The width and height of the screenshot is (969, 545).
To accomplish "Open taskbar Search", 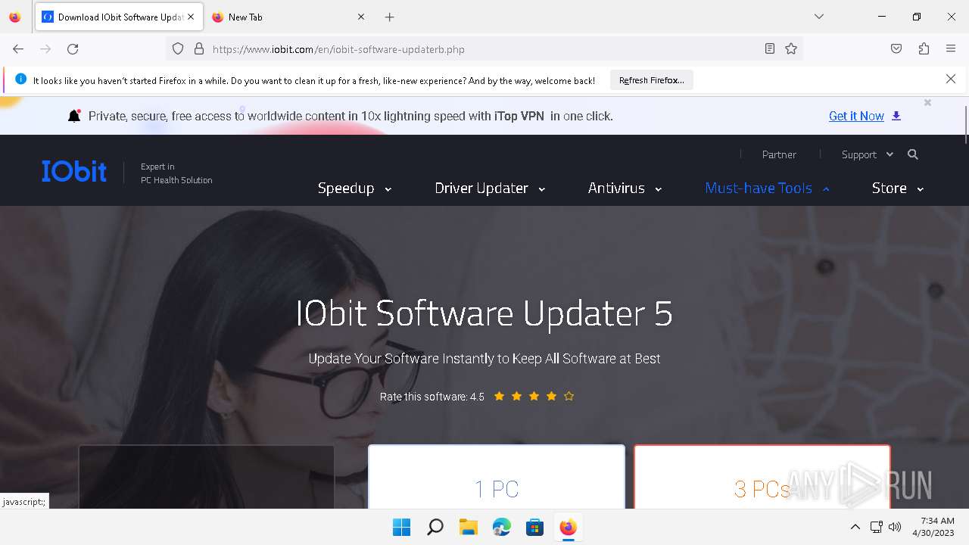I will point(435,527).
